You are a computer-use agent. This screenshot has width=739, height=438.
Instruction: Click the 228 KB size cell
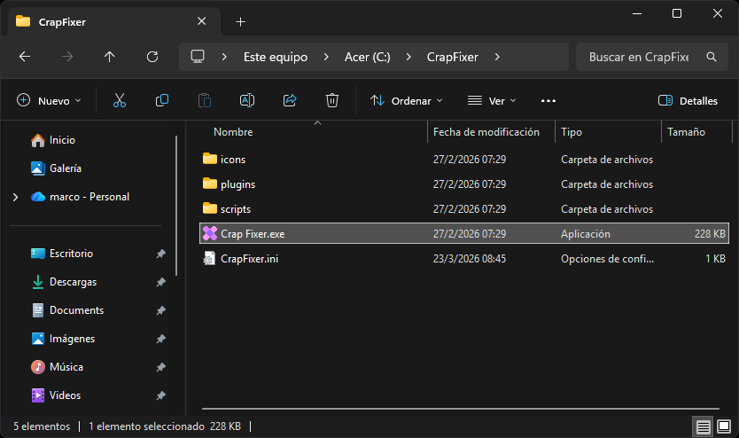(x=710, y=234)
